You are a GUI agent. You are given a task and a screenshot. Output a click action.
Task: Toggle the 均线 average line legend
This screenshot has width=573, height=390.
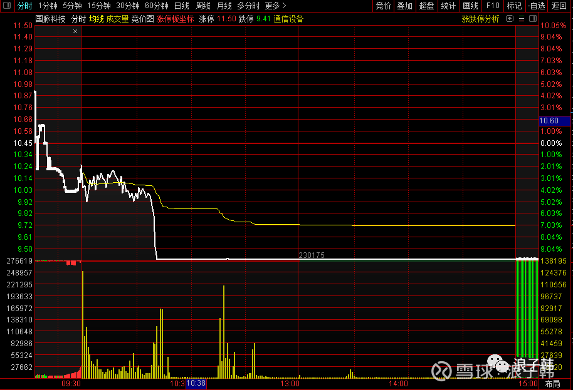point(96,19)
